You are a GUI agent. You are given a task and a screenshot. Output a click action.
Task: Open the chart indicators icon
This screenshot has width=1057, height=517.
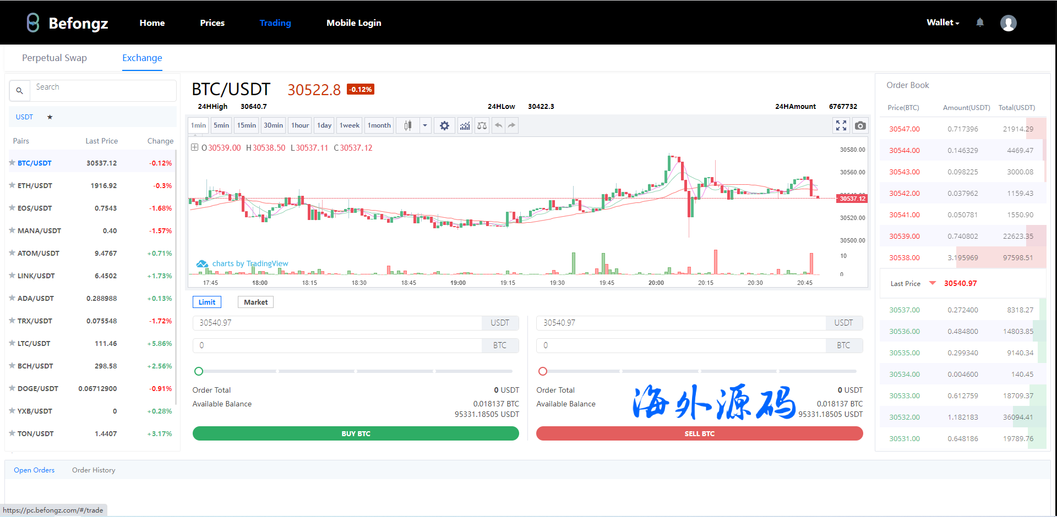[465, 126]
